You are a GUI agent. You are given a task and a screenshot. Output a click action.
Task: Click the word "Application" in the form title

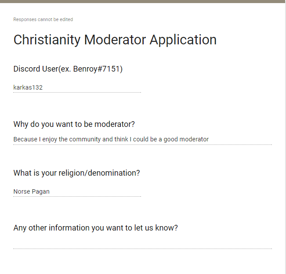click(x=183, y=40)
